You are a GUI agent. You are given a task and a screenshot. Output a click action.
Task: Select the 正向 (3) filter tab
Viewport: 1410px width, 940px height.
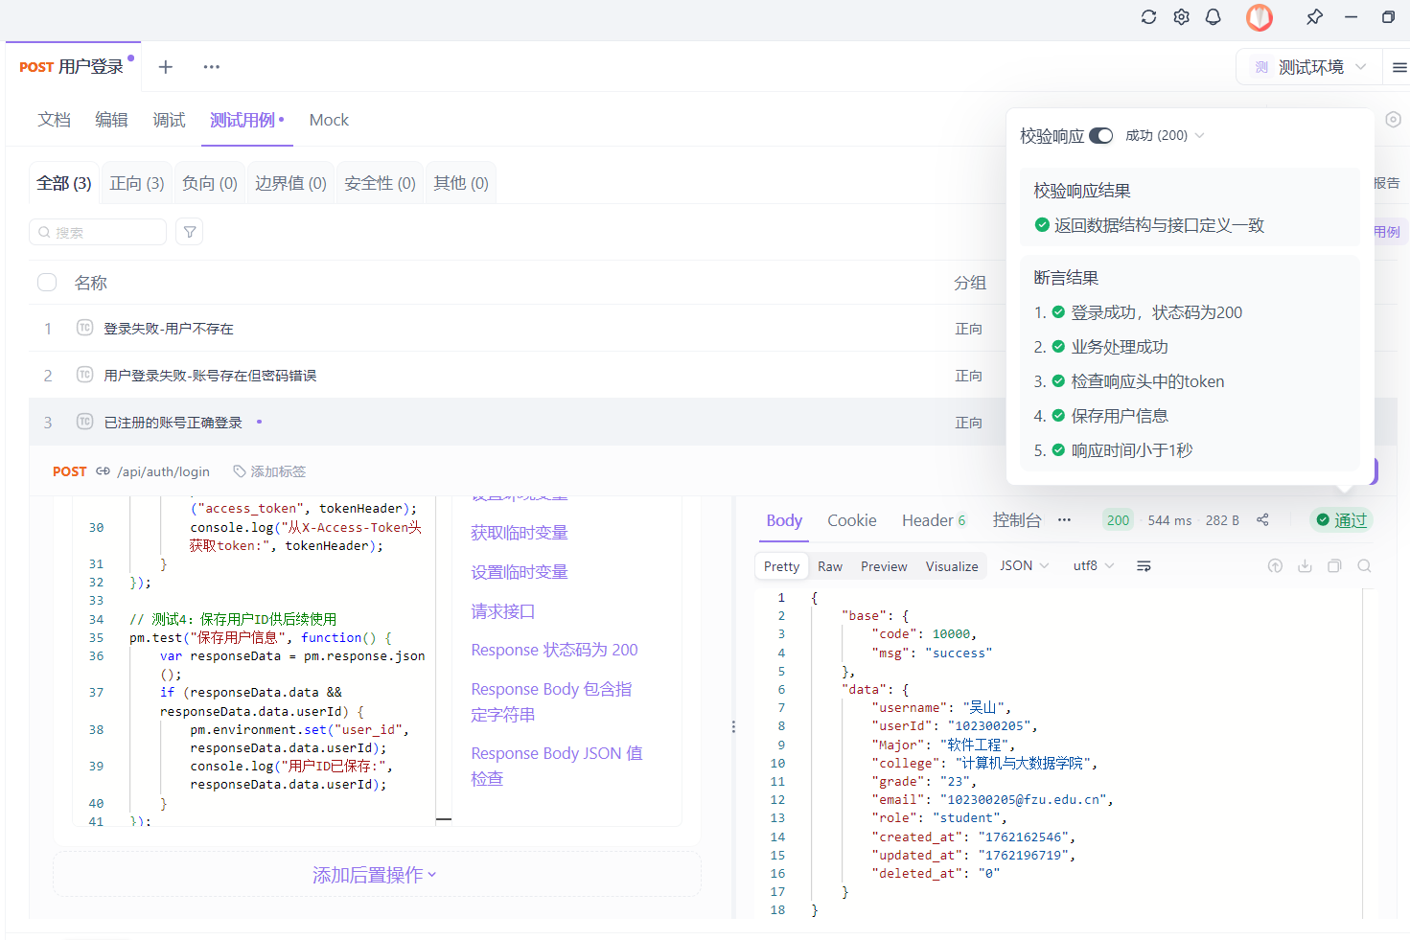coord(137,183)
